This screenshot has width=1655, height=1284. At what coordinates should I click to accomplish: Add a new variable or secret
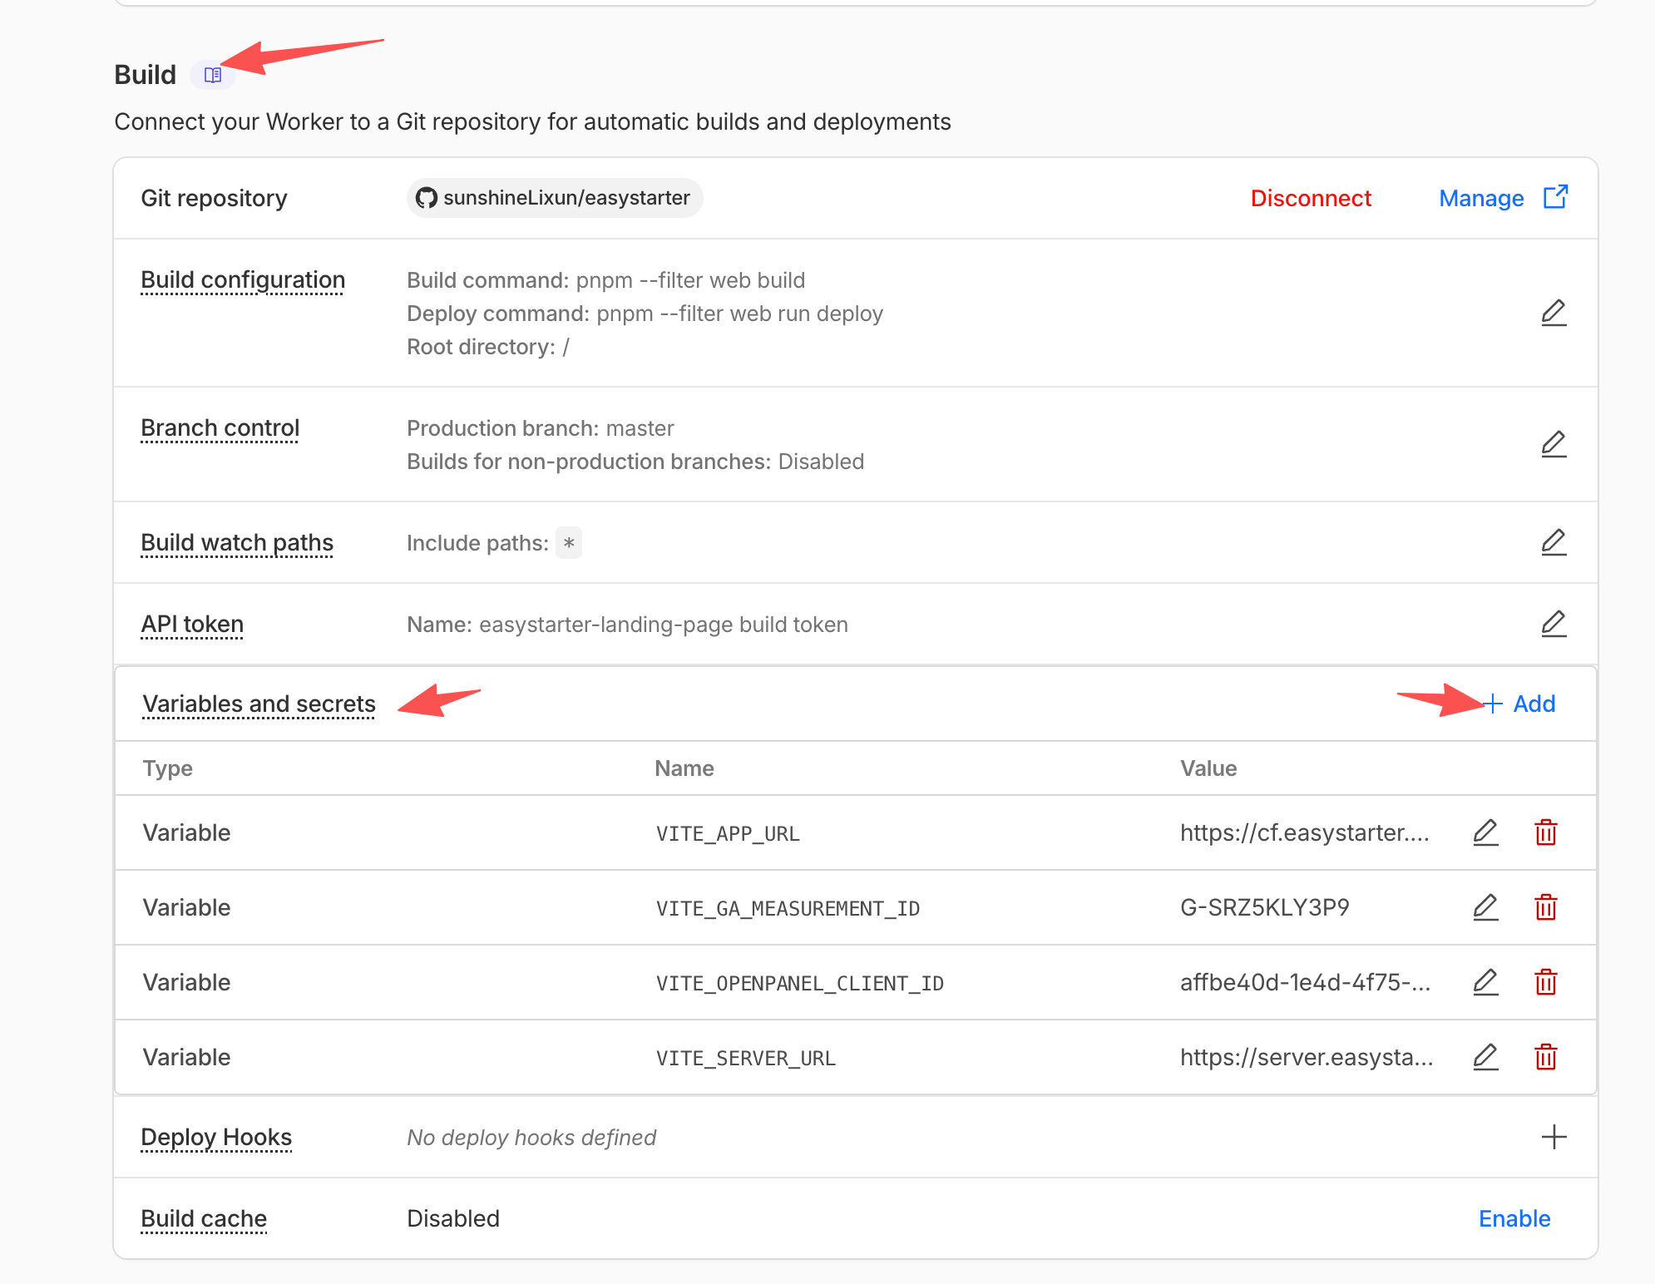point(1520,704)
